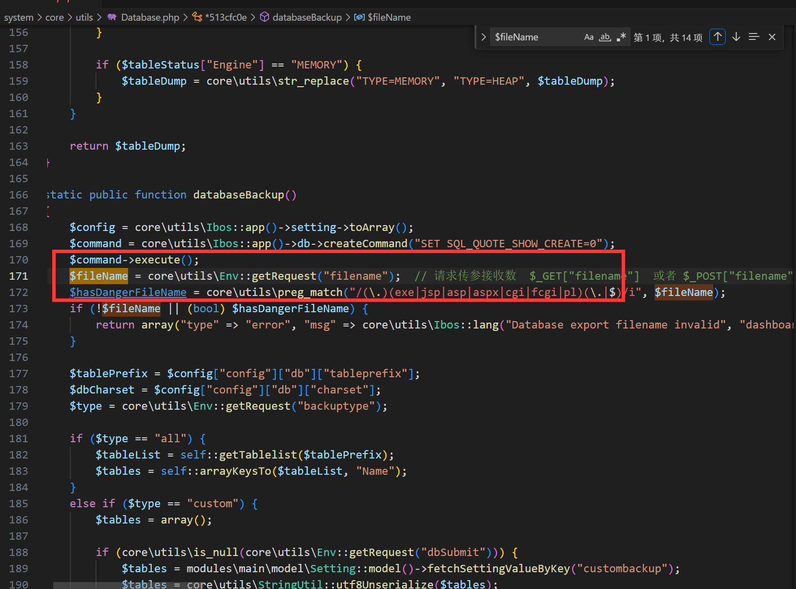Toggle Match Case in find widget
796x589 pixels.
(x=589, y=37)
